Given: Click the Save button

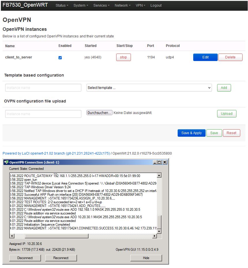Looking at the screenshot, I should pyautogui.click(x=214, y=133).
